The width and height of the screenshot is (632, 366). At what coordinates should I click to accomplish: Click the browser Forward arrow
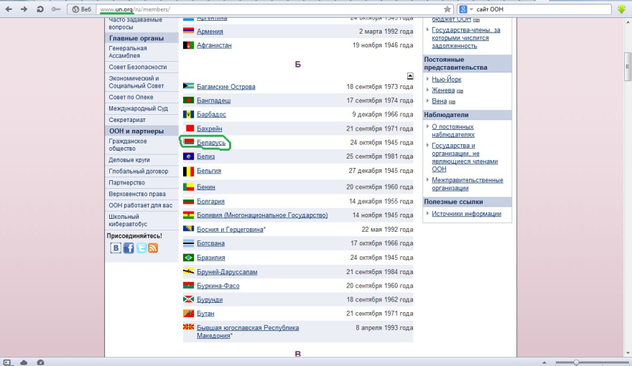point(23,9)
